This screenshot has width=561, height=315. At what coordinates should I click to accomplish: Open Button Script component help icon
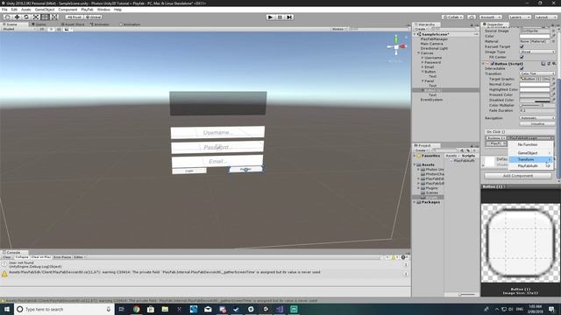(543, 64)
